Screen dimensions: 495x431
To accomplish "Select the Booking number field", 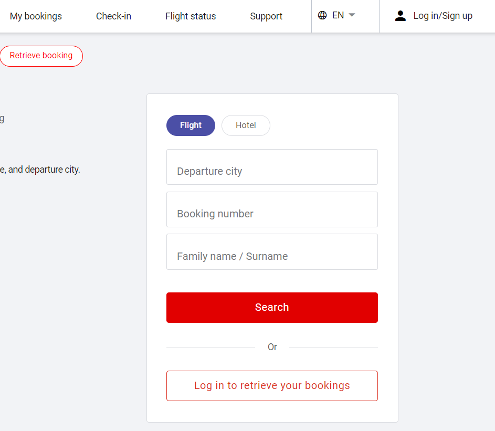I will [272, 209].
